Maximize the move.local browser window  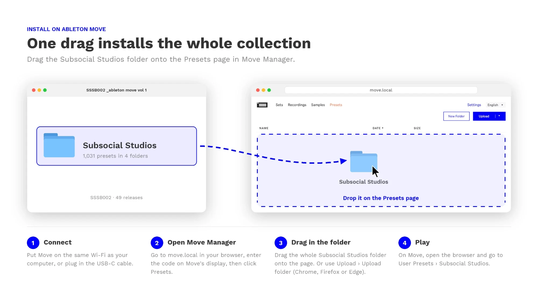(269, 90)
